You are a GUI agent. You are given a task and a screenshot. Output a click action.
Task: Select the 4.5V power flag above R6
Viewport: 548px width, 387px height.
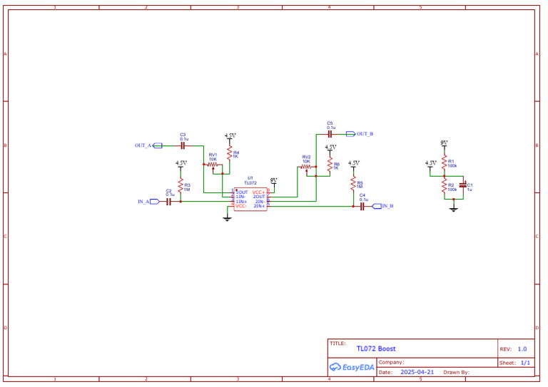pyautogui.click(x=330, y=149)
